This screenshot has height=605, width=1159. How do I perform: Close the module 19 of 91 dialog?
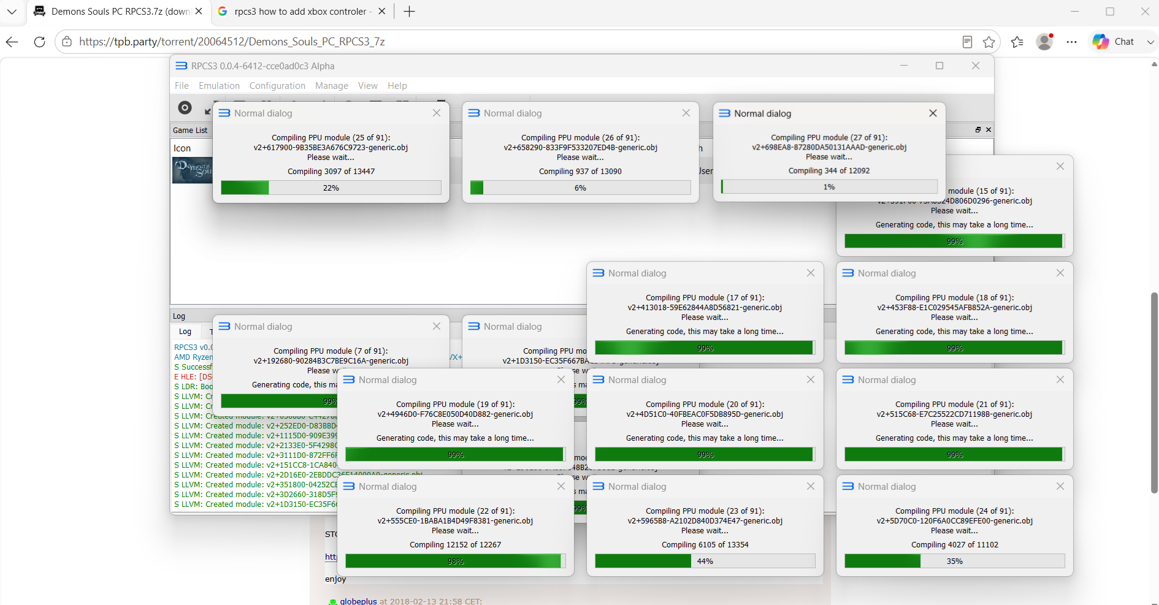561,379
